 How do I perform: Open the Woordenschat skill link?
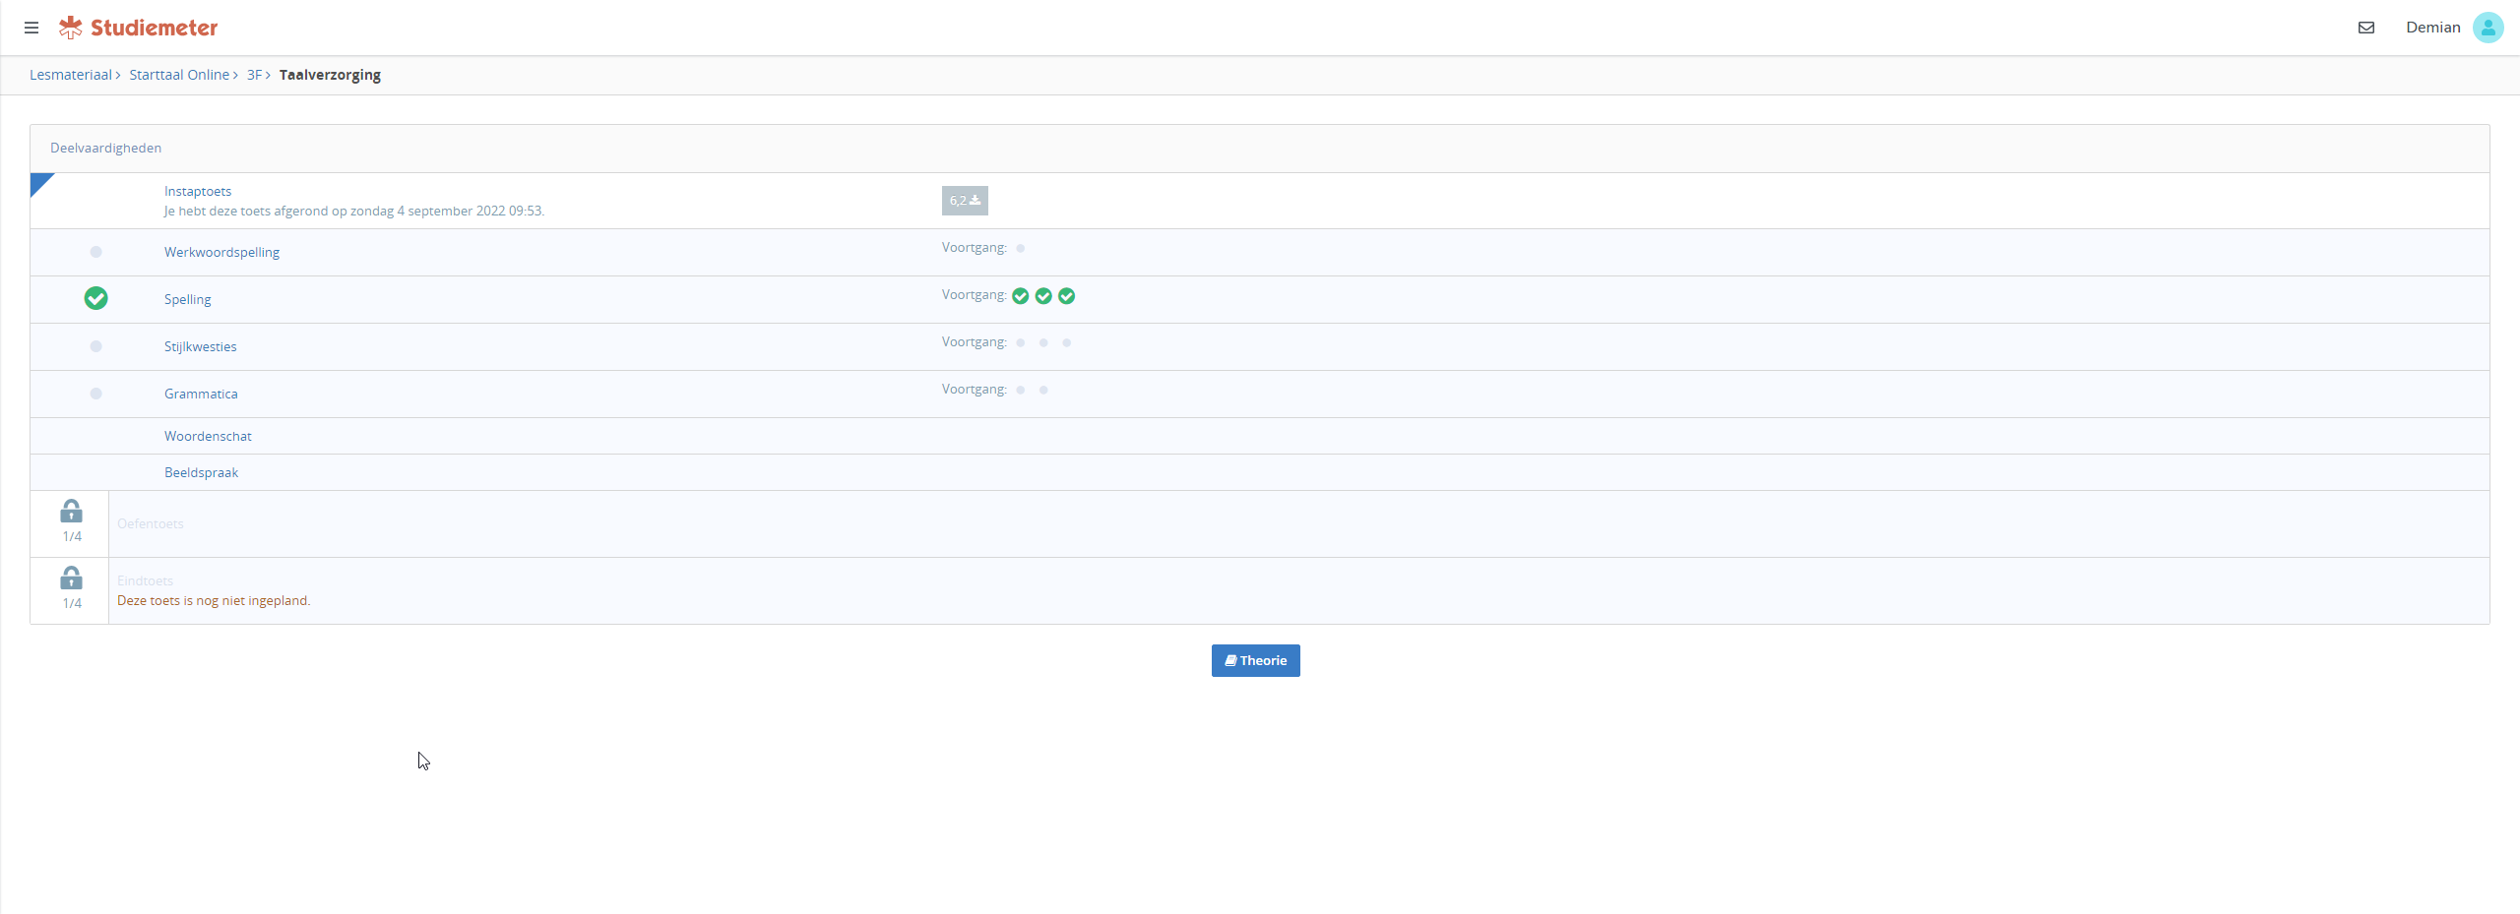click(x=208, y=436)
